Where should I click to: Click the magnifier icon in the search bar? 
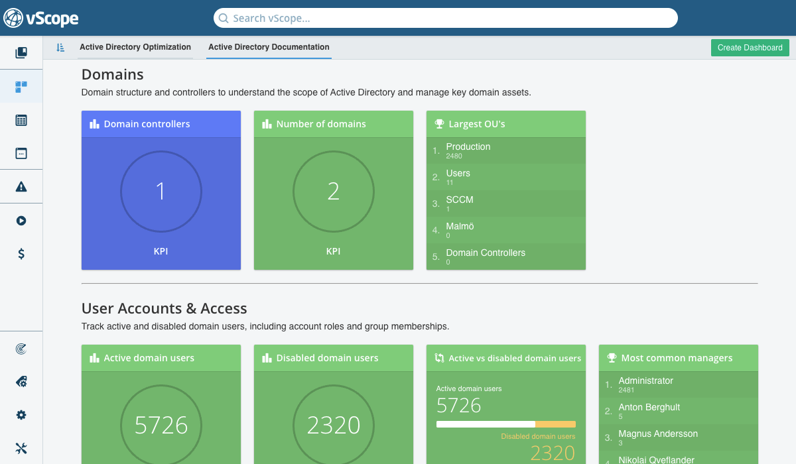(x=224, y=19)
